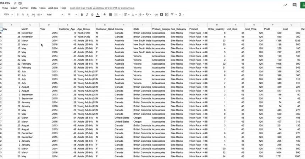The height and width of the screenshot is (159, 305).
Task: Open the text color picker
Action: (98, 14)
